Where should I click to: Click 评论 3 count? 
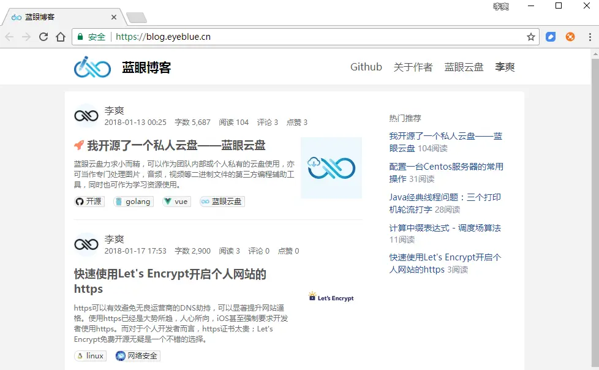268,123
